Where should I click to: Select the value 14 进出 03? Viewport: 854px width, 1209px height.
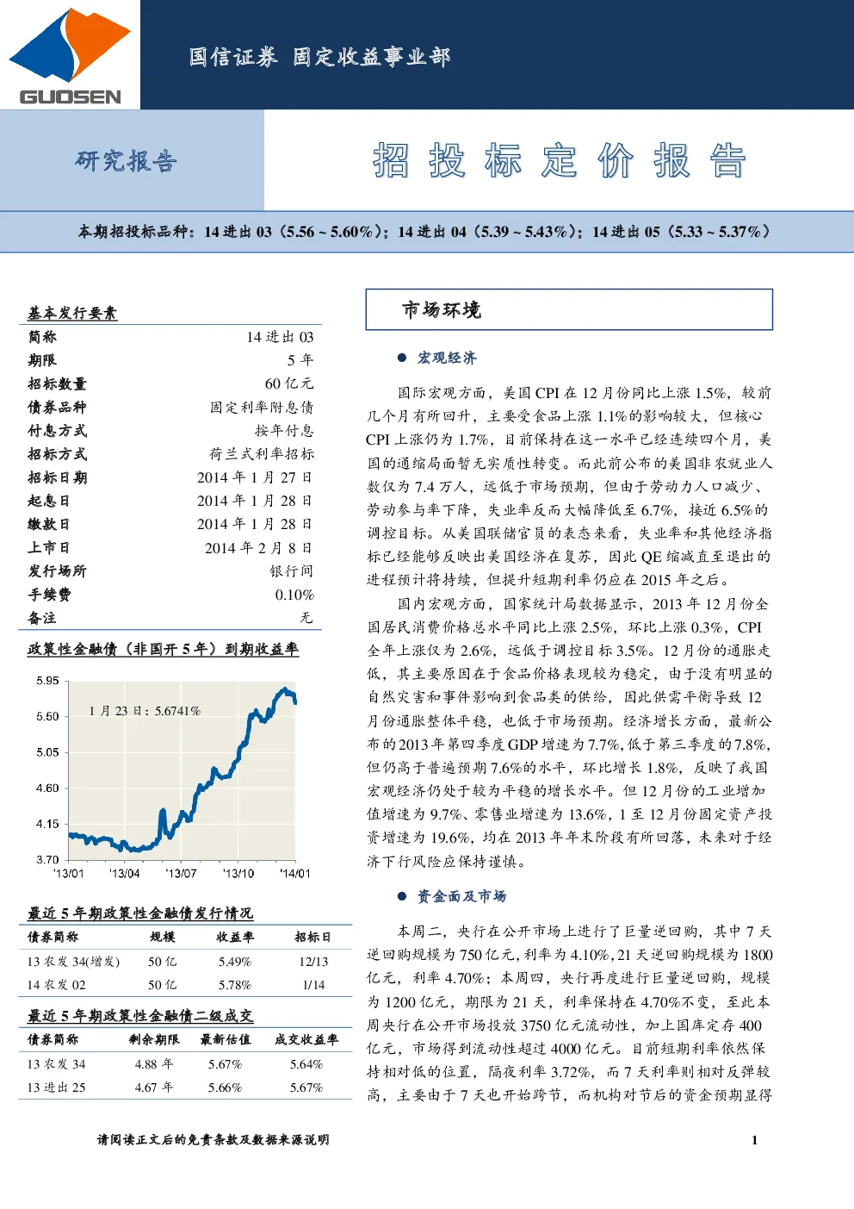click(x=280, y=337)
